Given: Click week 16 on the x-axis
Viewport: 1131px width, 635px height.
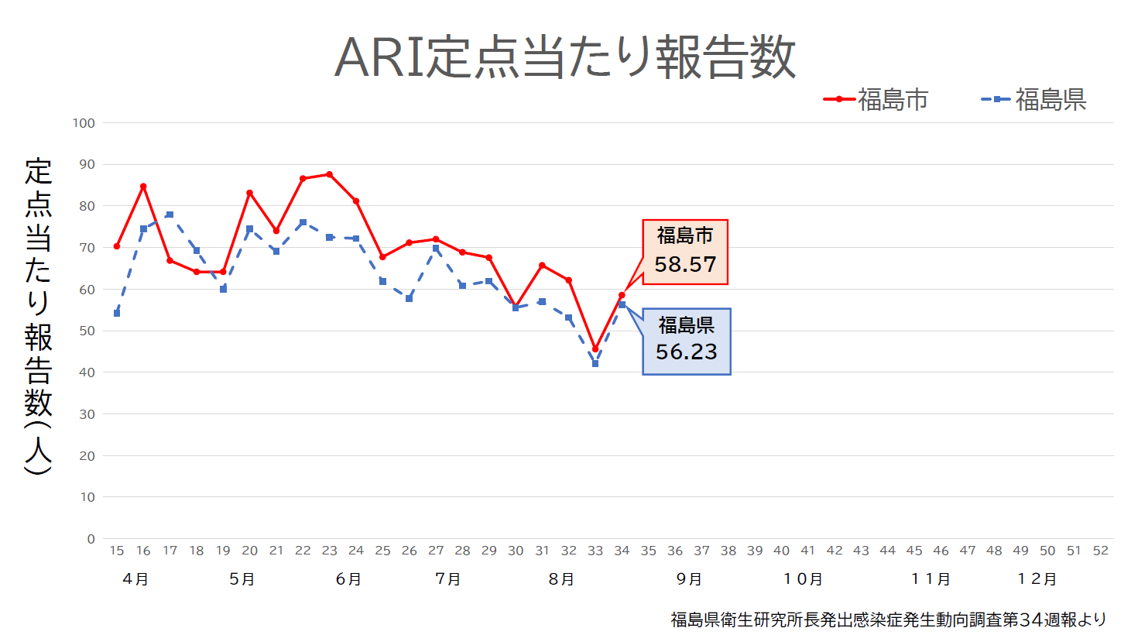Looking at the screenshot, I should tap(143, 551).
